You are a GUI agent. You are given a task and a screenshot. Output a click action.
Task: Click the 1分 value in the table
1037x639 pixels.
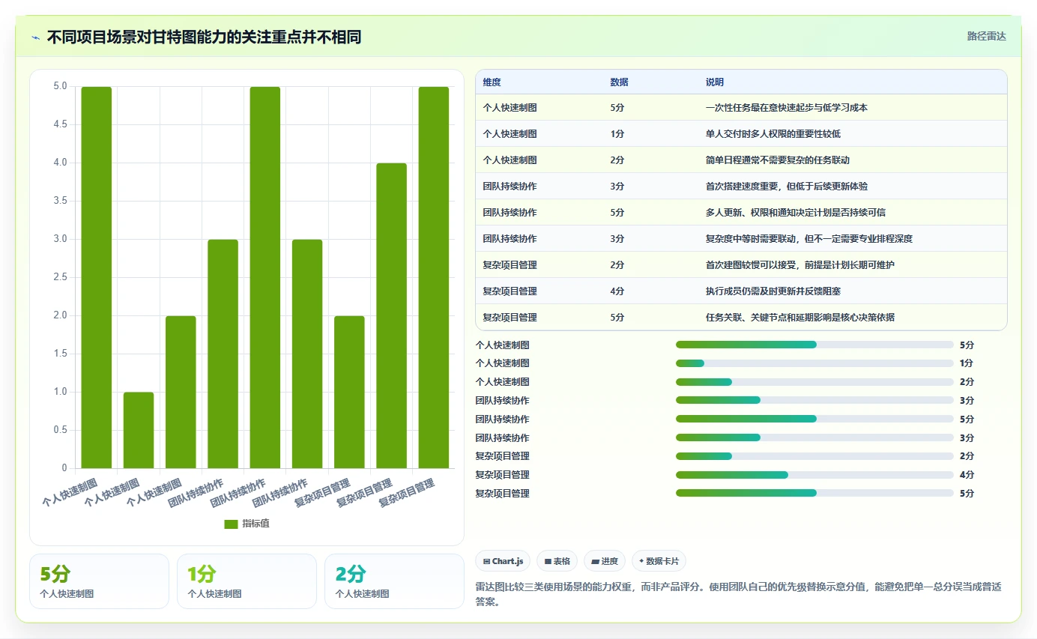coord(617,134)
